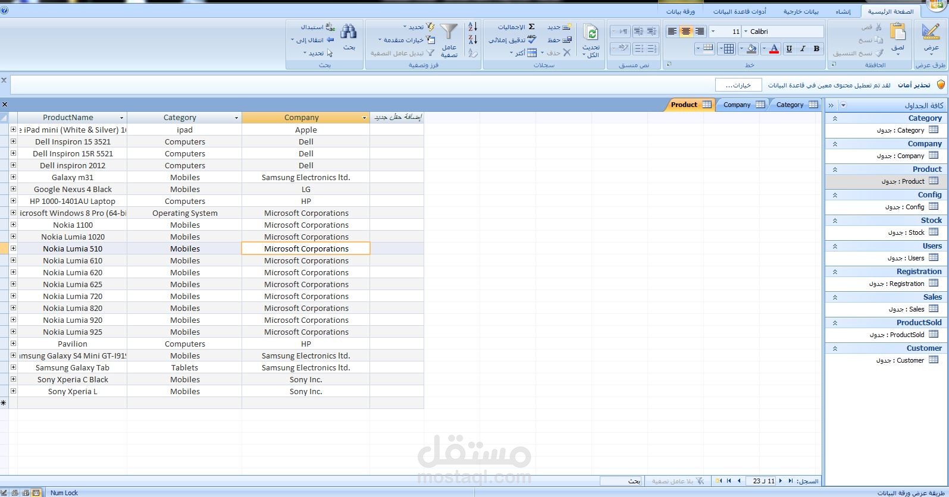Viewport: 949px width, 497px height.
Task: Click New record (جديد) icon
Action: (x=567, y=27)
